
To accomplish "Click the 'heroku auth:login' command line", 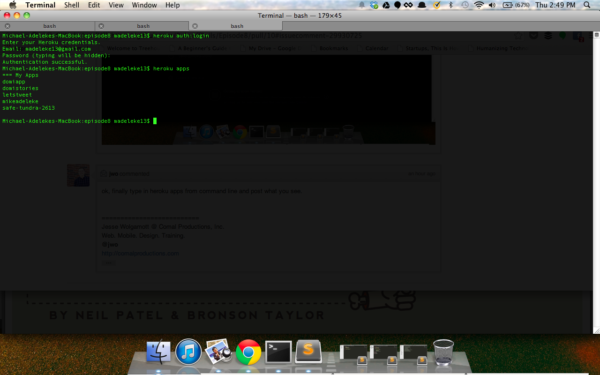I will click(105, 36).
